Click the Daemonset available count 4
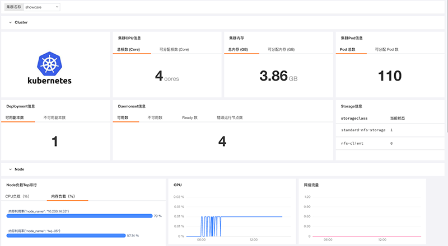Viewport: 448px width, 246px height. coord(222,141)
